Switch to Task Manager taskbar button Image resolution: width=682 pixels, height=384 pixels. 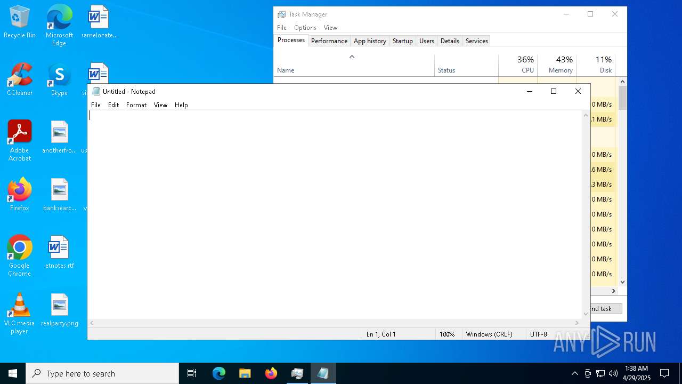[x=297, y=373]
